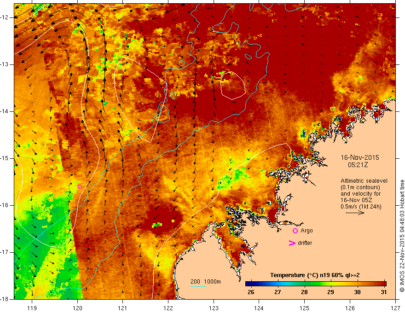Viewport: 405px width, 313px height.
Task: Click the '16-Nov 05Z' text
Action: coord(355,200)
